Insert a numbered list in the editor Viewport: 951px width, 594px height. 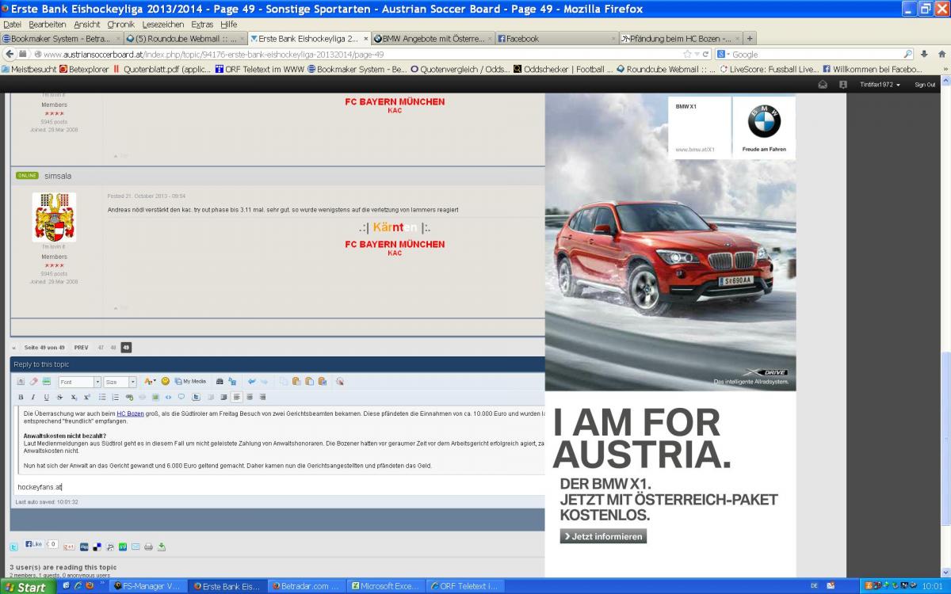tap(116, 397)
